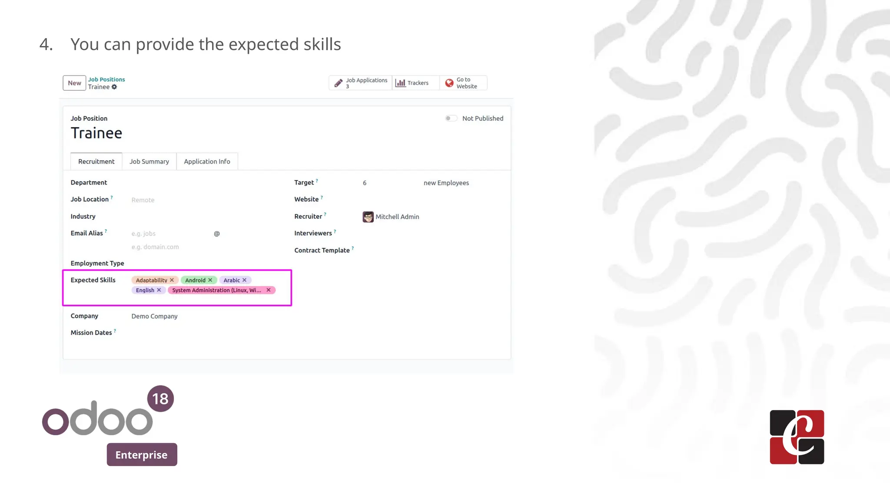Edit the Trainee job position title

click(x=96, y=133)
